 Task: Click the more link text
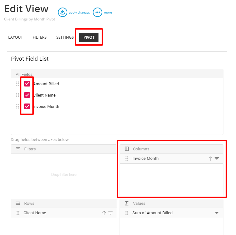pyautogui.click(x=108, y=13)
